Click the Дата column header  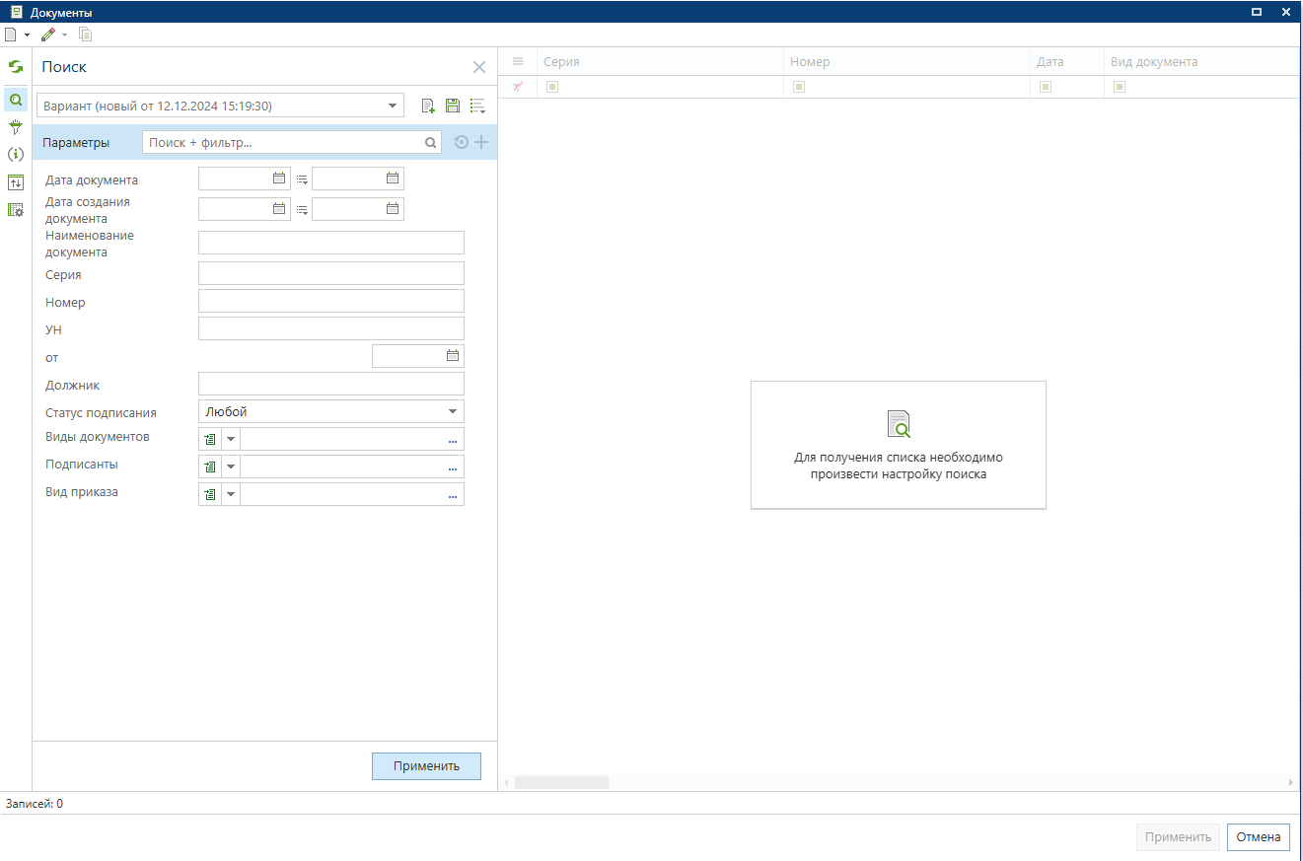(x=1067, y=61)
